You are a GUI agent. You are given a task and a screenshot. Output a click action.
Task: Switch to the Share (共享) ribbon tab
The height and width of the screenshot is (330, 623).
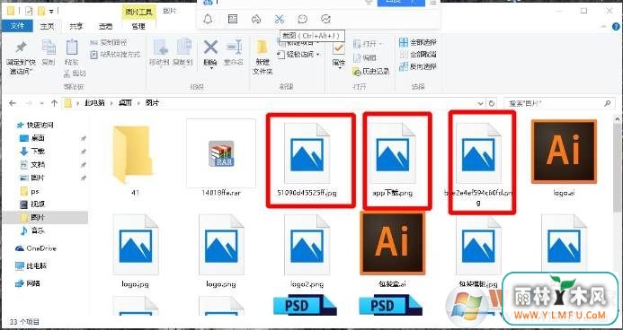[x=76, y=27]
